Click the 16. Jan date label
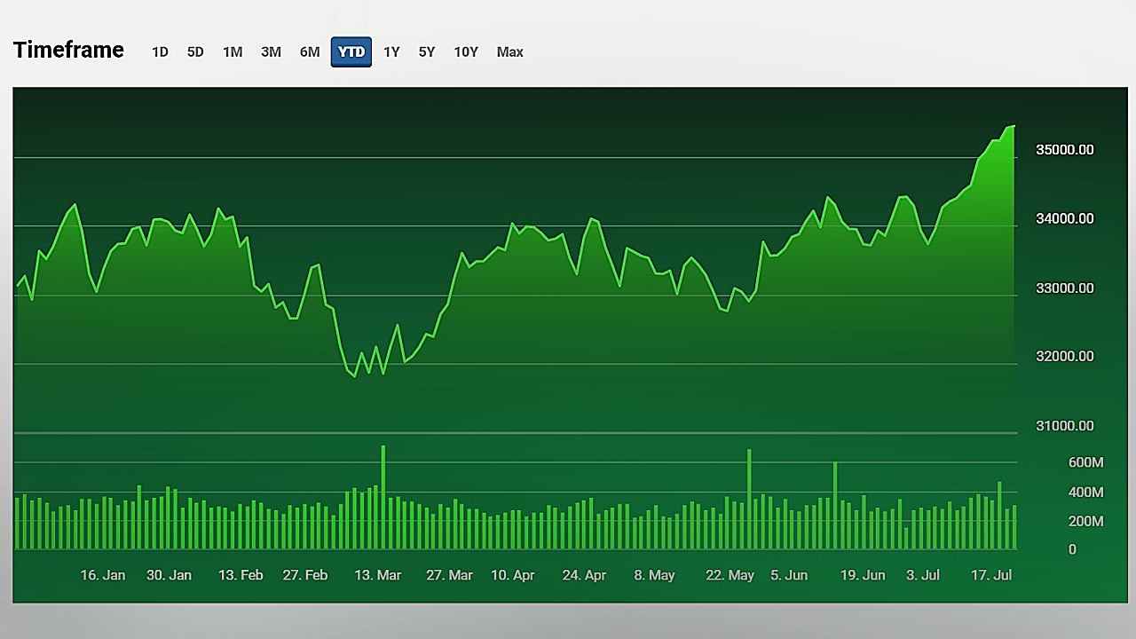Viewport: 1136px width, 639px height. point(102,575)
